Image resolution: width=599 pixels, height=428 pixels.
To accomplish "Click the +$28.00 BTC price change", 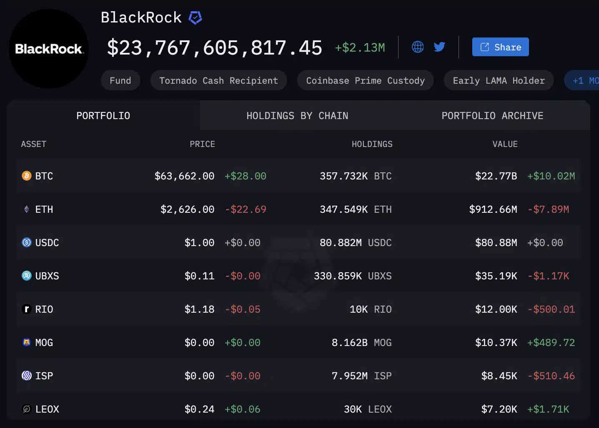I will (246, 176).
